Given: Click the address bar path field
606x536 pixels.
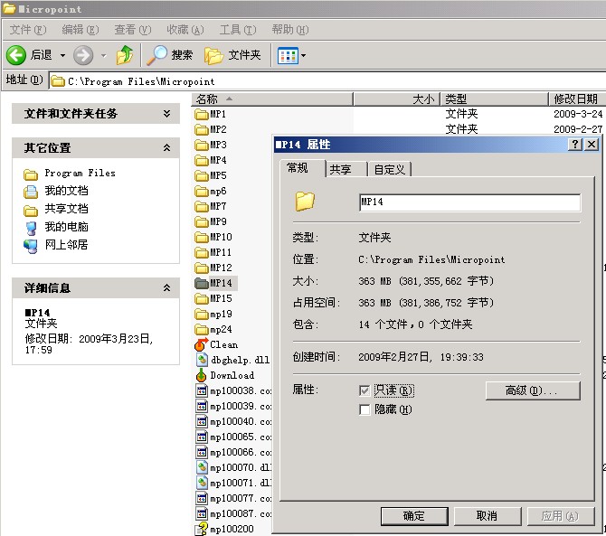Looking at the screenshot, I should click(327, 81).
